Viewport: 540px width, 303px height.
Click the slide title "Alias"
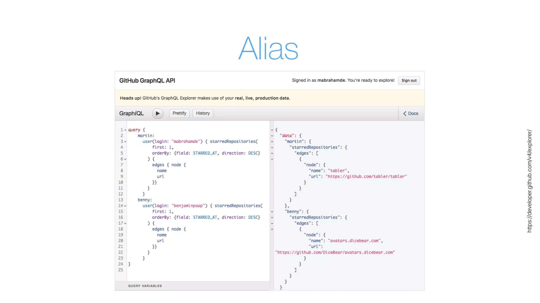pos(268,48)
